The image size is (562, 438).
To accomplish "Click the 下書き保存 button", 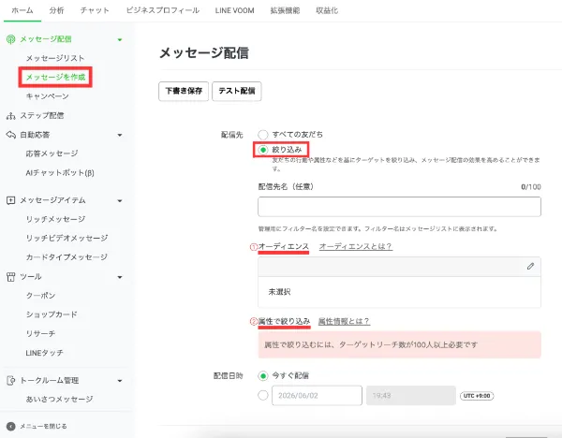I will coord(184,92).
